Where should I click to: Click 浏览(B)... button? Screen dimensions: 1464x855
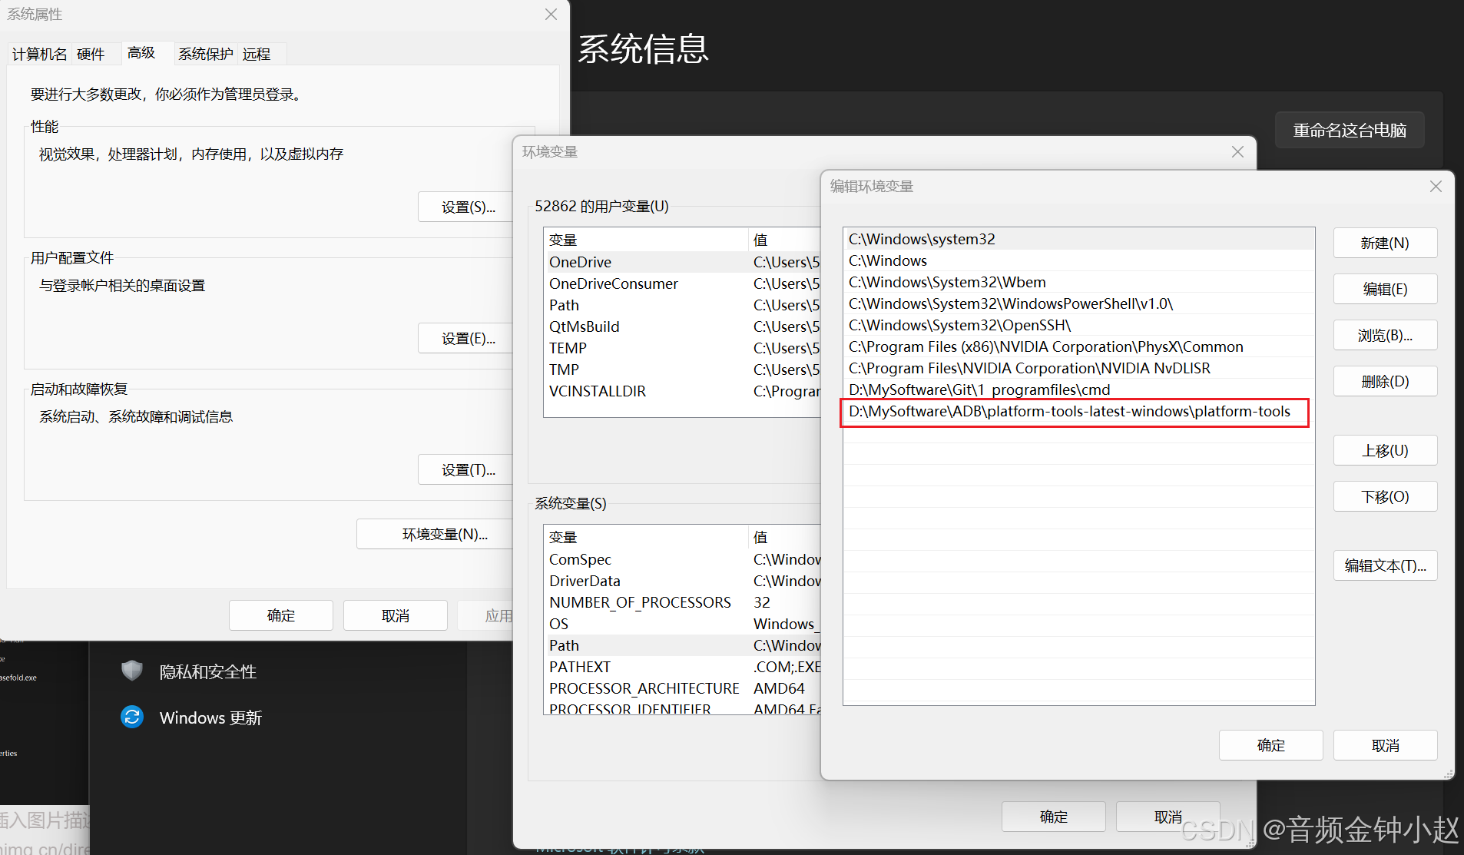[1385, 335]
